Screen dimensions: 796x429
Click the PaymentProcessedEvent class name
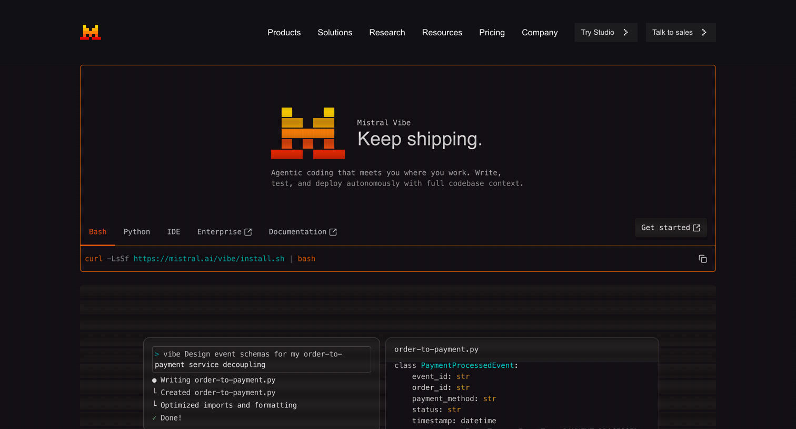(x=467, y=365)
